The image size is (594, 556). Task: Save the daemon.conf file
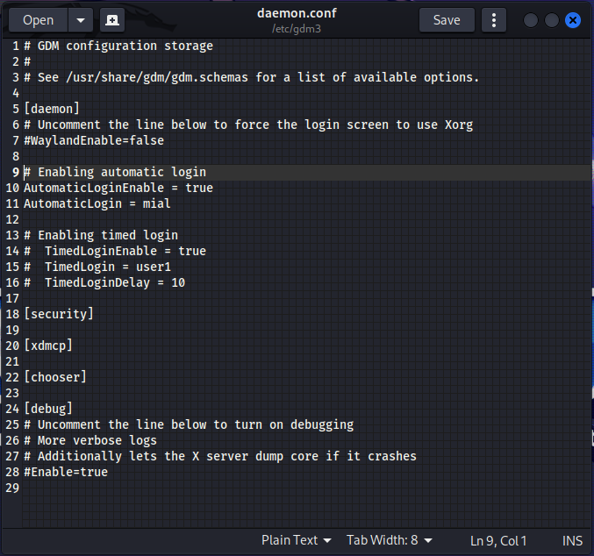click(447, 20)
